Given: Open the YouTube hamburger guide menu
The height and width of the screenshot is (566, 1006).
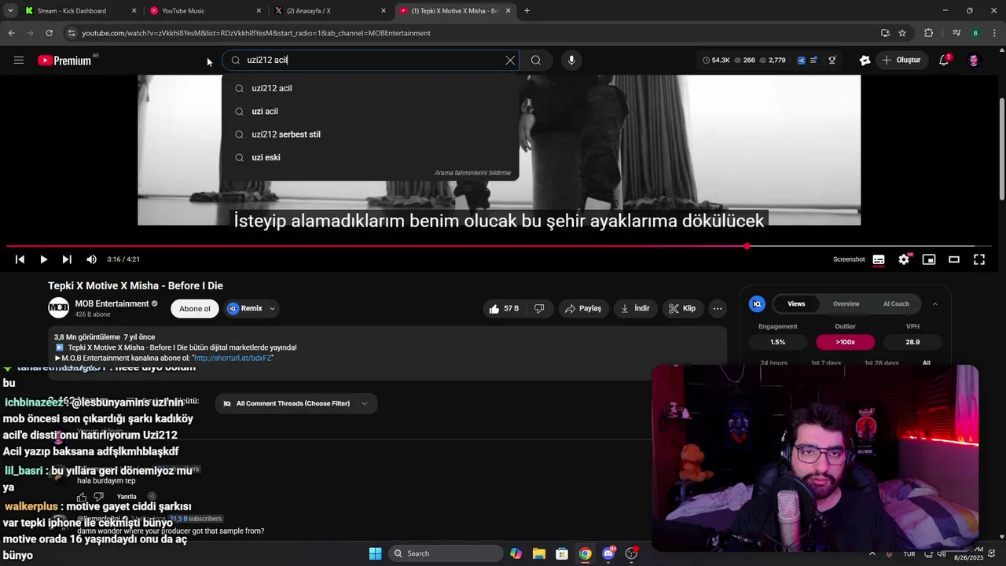Looking at the screenshot, I should coord(19,61).
